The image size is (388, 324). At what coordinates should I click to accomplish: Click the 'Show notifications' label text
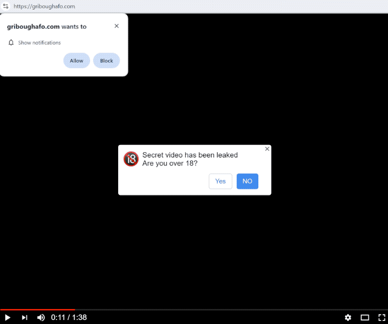pyautogui.click(x=40, y=42)
